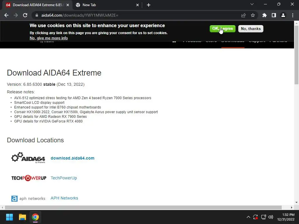Open the No, give me more info link
This screenshot has height=224, width=299.
tap(49, 38)
